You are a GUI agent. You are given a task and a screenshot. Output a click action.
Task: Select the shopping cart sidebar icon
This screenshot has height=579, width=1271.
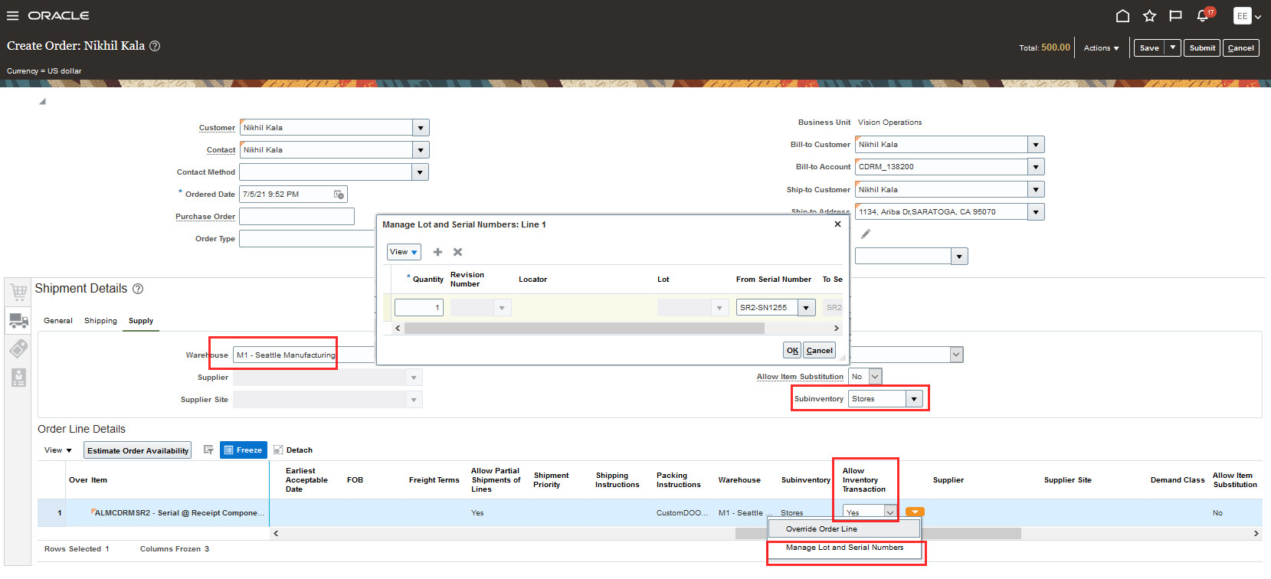(19, 292)
